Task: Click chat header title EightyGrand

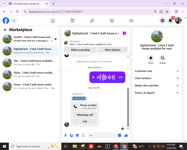Action: click(x=96, y=33)
